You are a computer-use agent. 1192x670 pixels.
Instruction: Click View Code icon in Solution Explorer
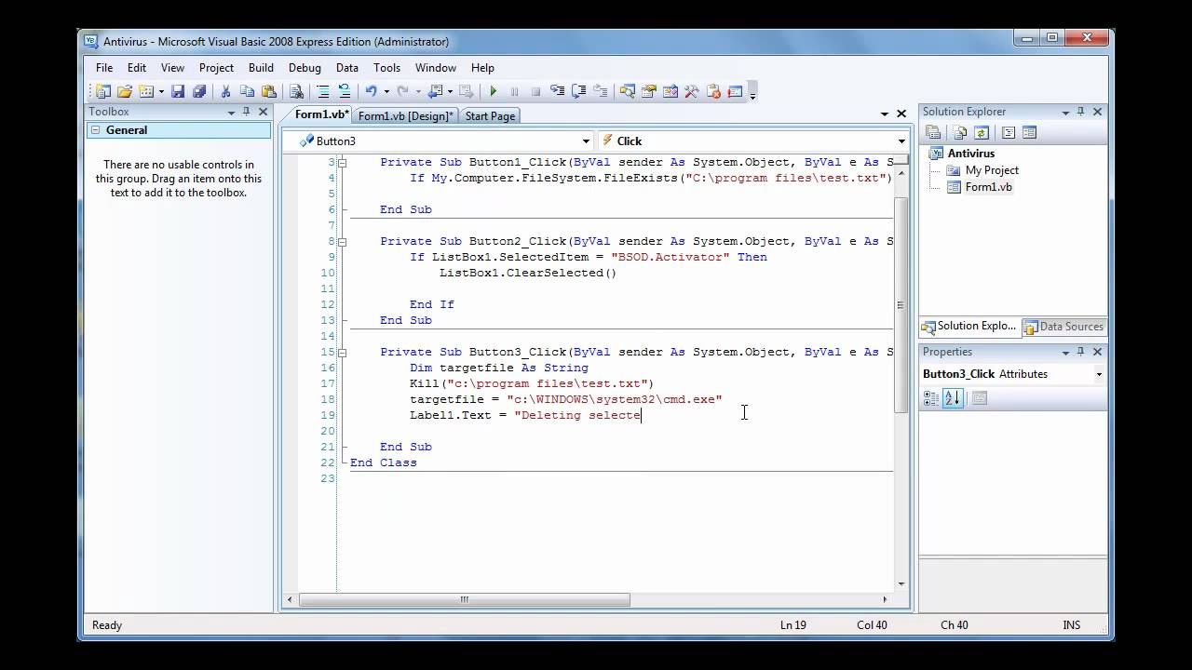[x=1009, y=133]
